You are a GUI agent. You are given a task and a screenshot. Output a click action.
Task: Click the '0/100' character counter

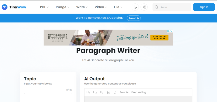(69, 90)
